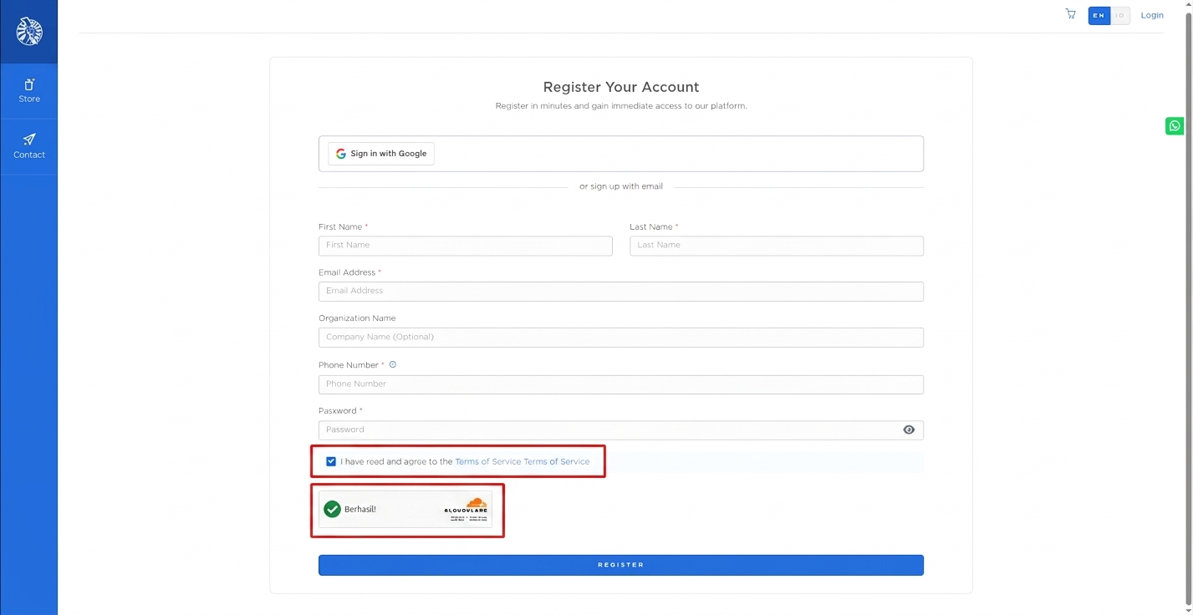Viewport: 1193px width, 615px height.
Task: Show password using the eye icon
Action: [909, 430]
